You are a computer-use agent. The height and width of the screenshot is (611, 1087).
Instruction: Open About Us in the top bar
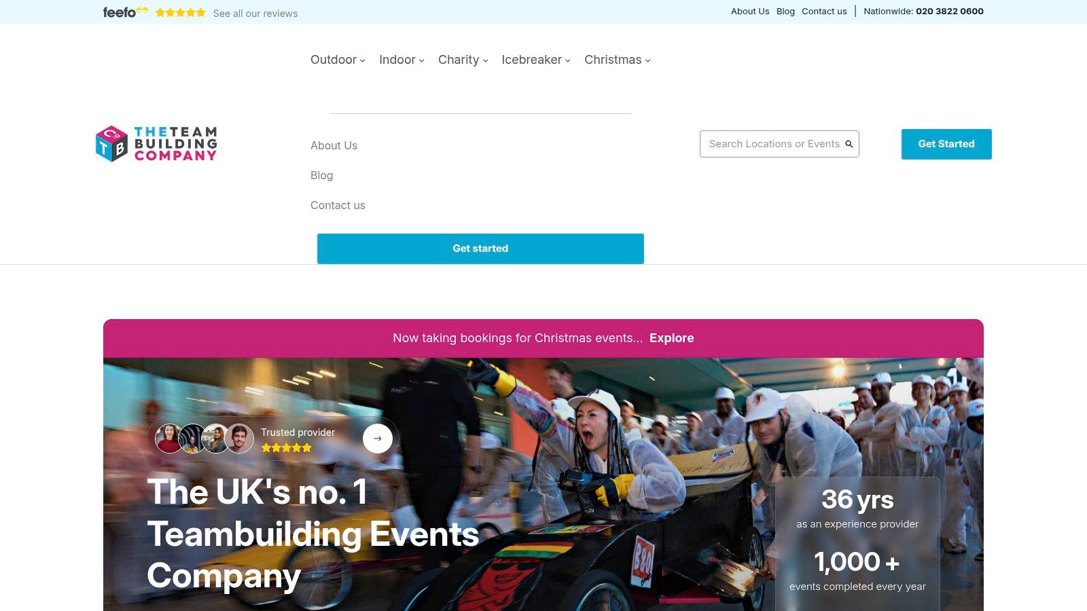pyautogui.click(x=750, y=12)
